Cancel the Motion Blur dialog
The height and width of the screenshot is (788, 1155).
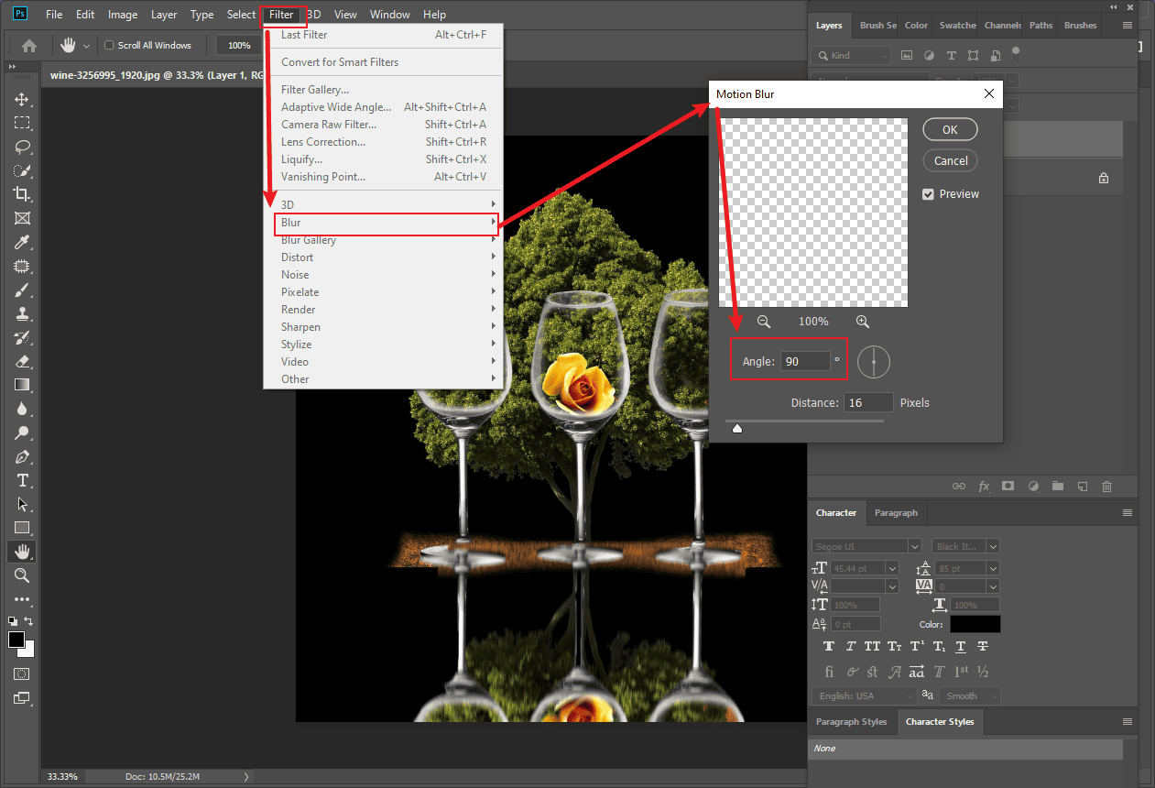[950, 160]
